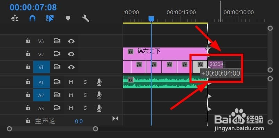Enable voice-over record microphone on A1

click(99, 82)
